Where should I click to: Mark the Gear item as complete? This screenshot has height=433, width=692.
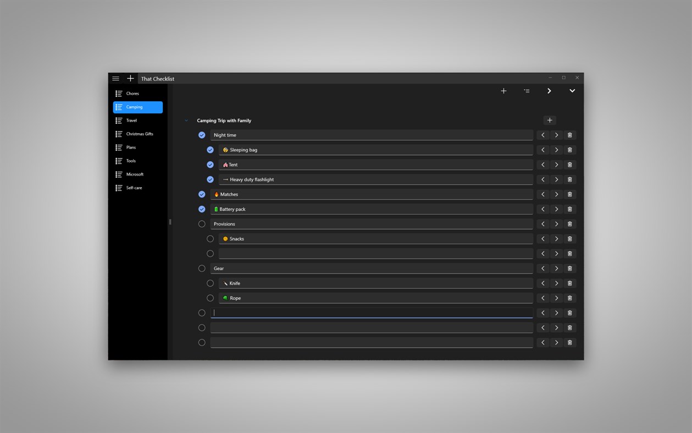point(202,268)
